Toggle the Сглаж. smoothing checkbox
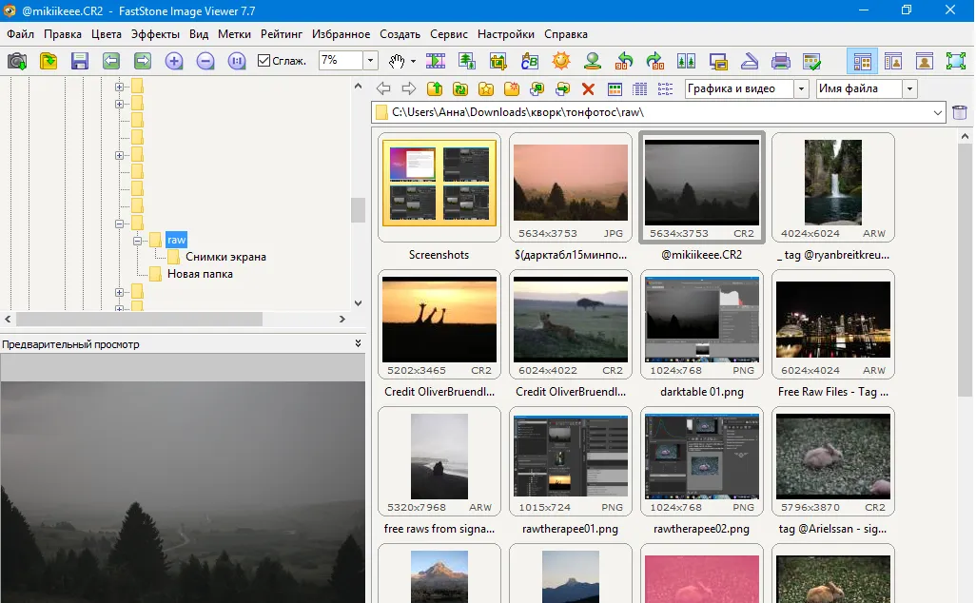Viewport: 976px width, 603px height. (264, 60)
